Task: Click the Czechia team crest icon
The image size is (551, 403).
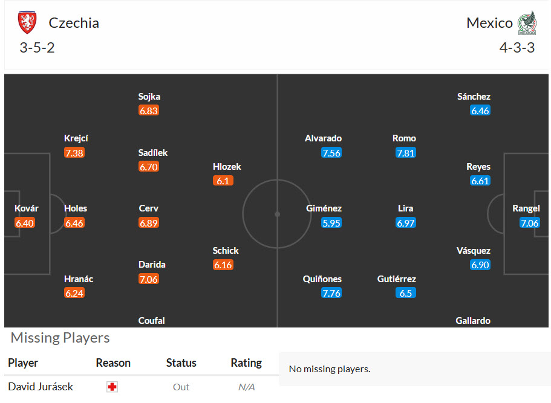Action: (27, 22)
